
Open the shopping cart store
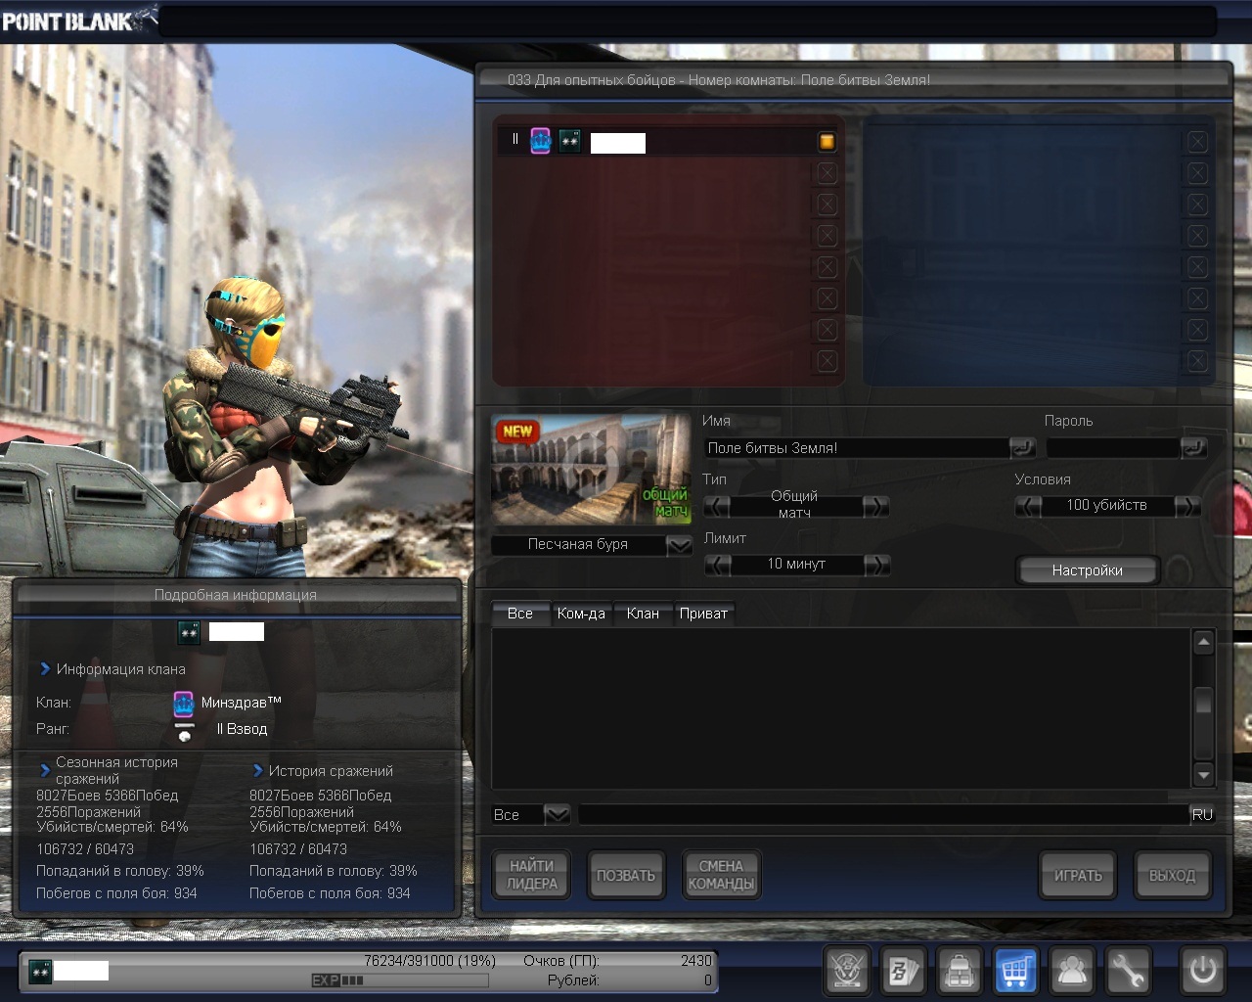pos(1015,971)
